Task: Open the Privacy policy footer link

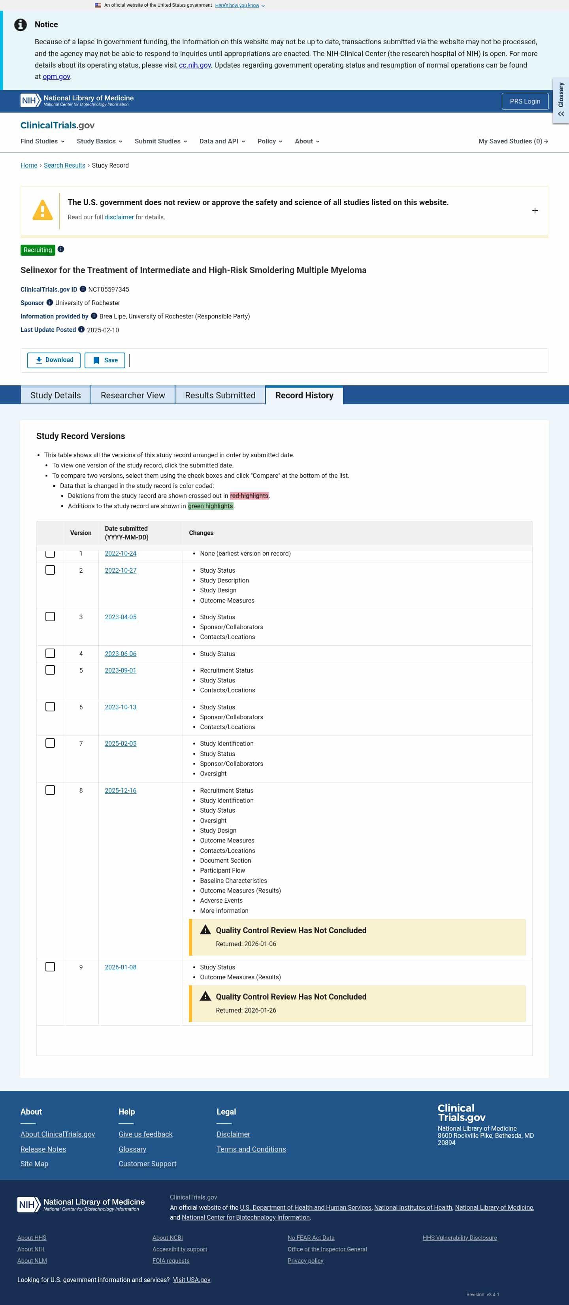Action: [305, 1260]
